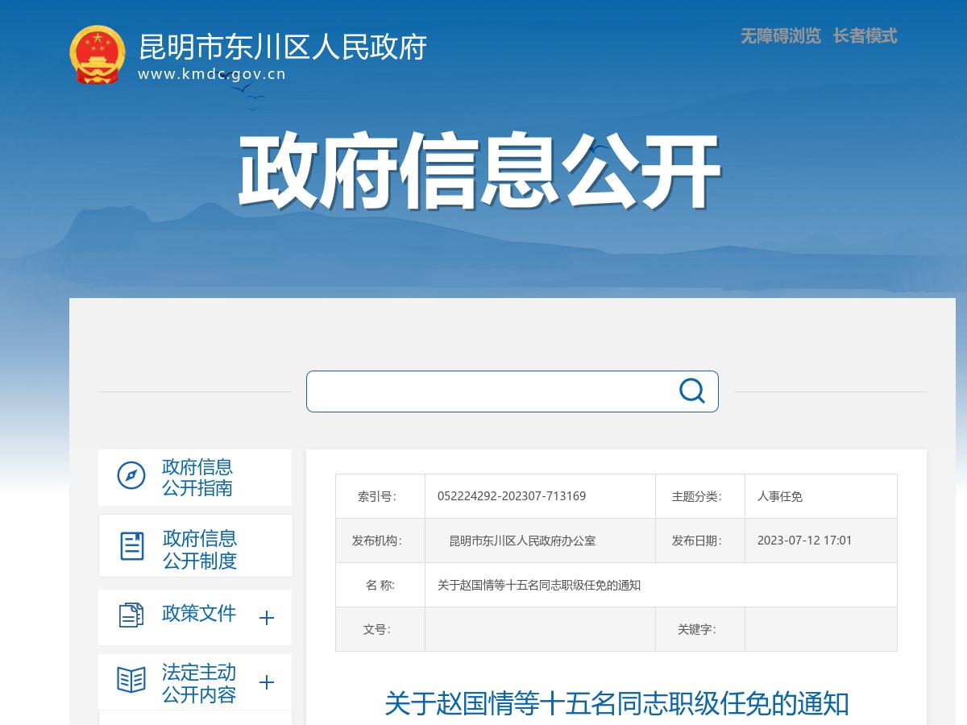Open 政策文件 menu item
The height and width of the screenshot is (725, 967).
click(x=195, y=617)
